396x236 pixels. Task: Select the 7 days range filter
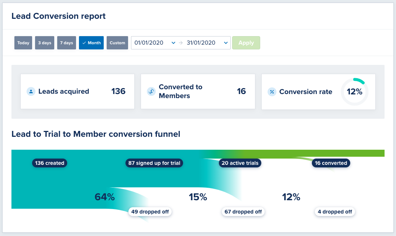[66, 43]
